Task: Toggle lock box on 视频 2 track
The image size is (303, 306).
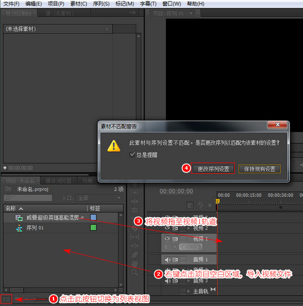Action: [183, 228]
